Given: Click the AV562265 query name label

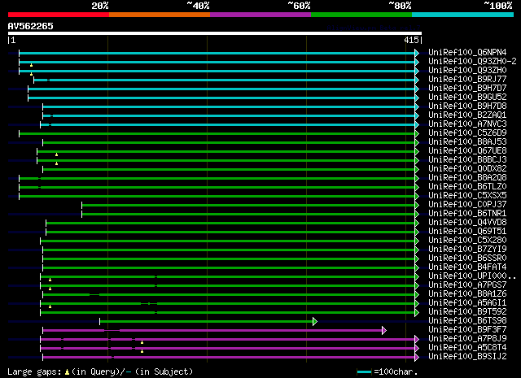Looking at the screenshot, I should [31, 26].
